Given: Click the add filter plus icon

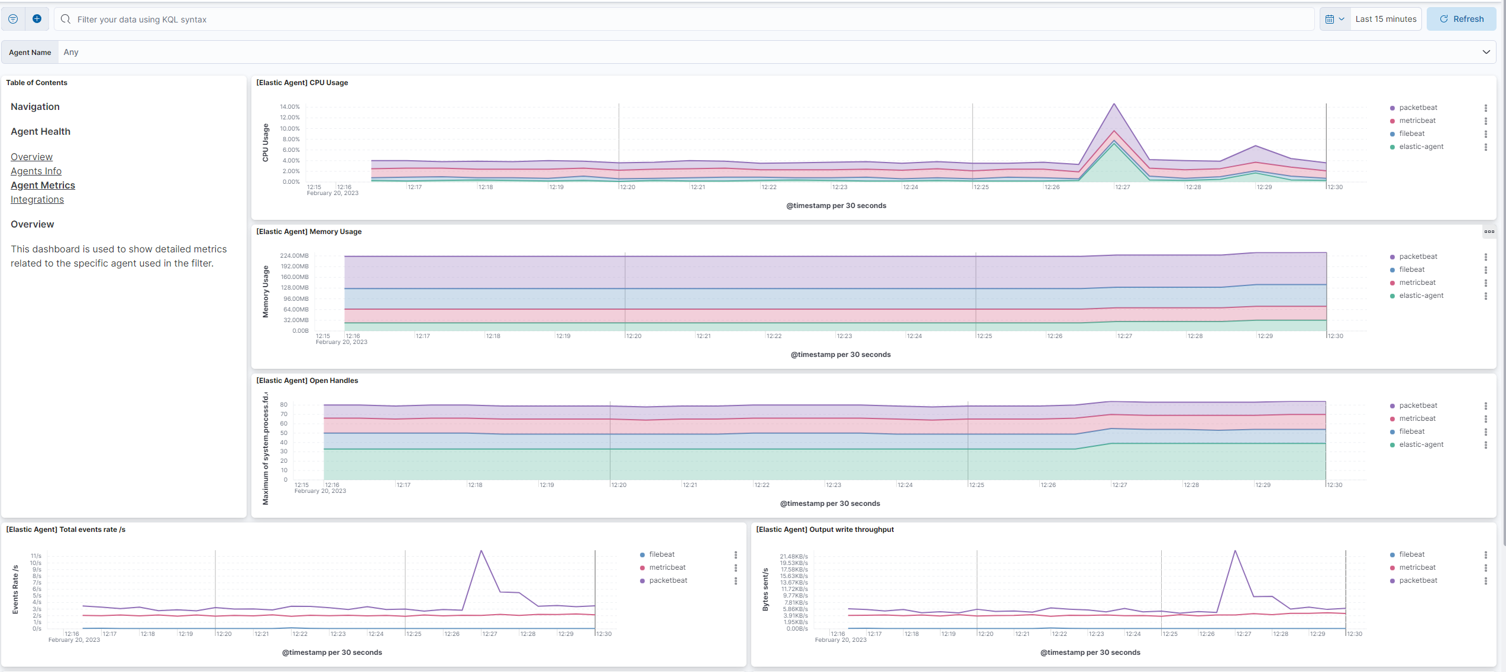Looking at the screenshot, I should [37, 18].
